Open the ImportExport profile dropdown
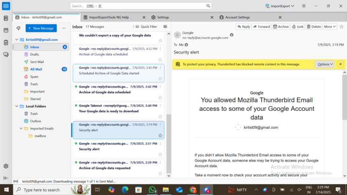 click(280, 6)
